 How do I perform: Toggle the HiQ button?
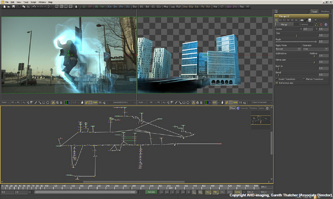pyautogui.click(x=208, y=192)
